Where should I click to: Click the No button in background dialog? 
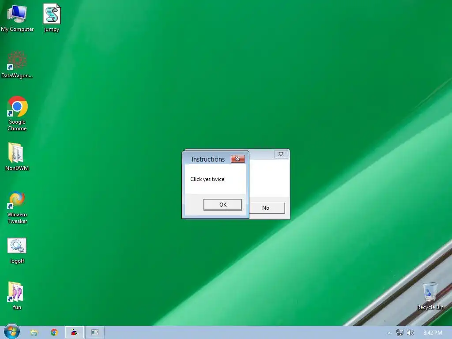pos(267,207)
